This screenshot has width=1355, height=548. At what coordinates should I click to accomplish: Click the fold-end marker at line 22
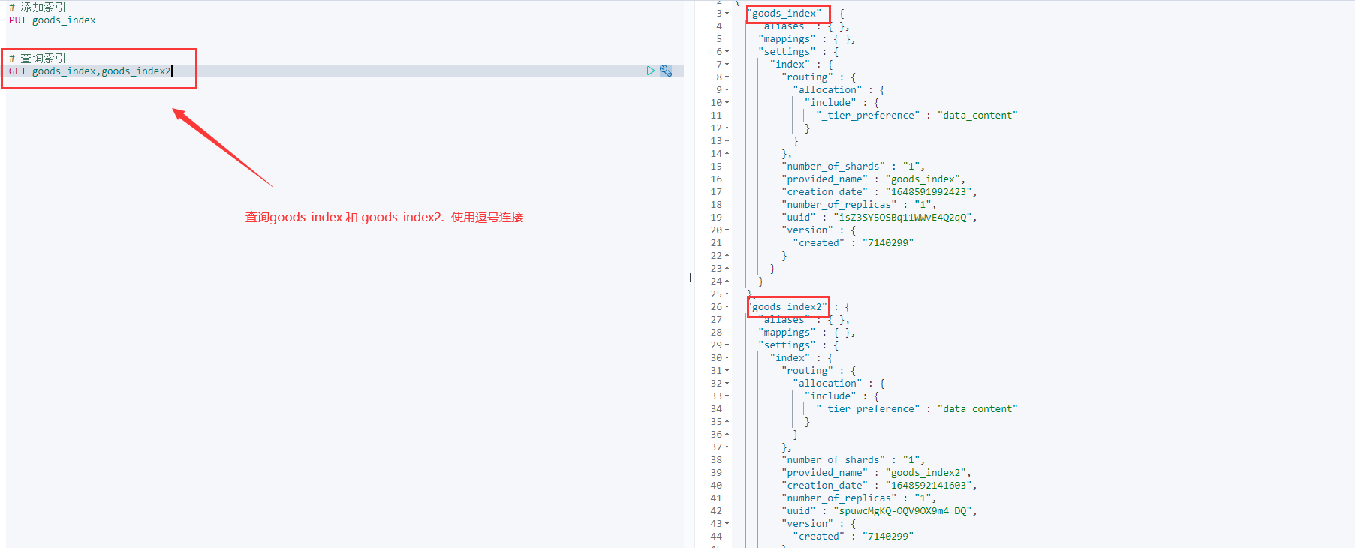727,256
